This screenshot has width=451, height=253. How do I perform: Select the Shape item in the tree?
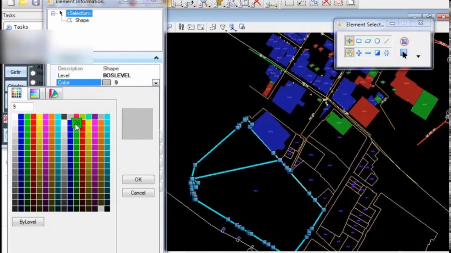pos(82,20)
